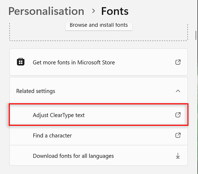Image resolution: width=198 pixels, height=174 pixels.
Task: Click the Browse and install fonts button
Action: 99,26
